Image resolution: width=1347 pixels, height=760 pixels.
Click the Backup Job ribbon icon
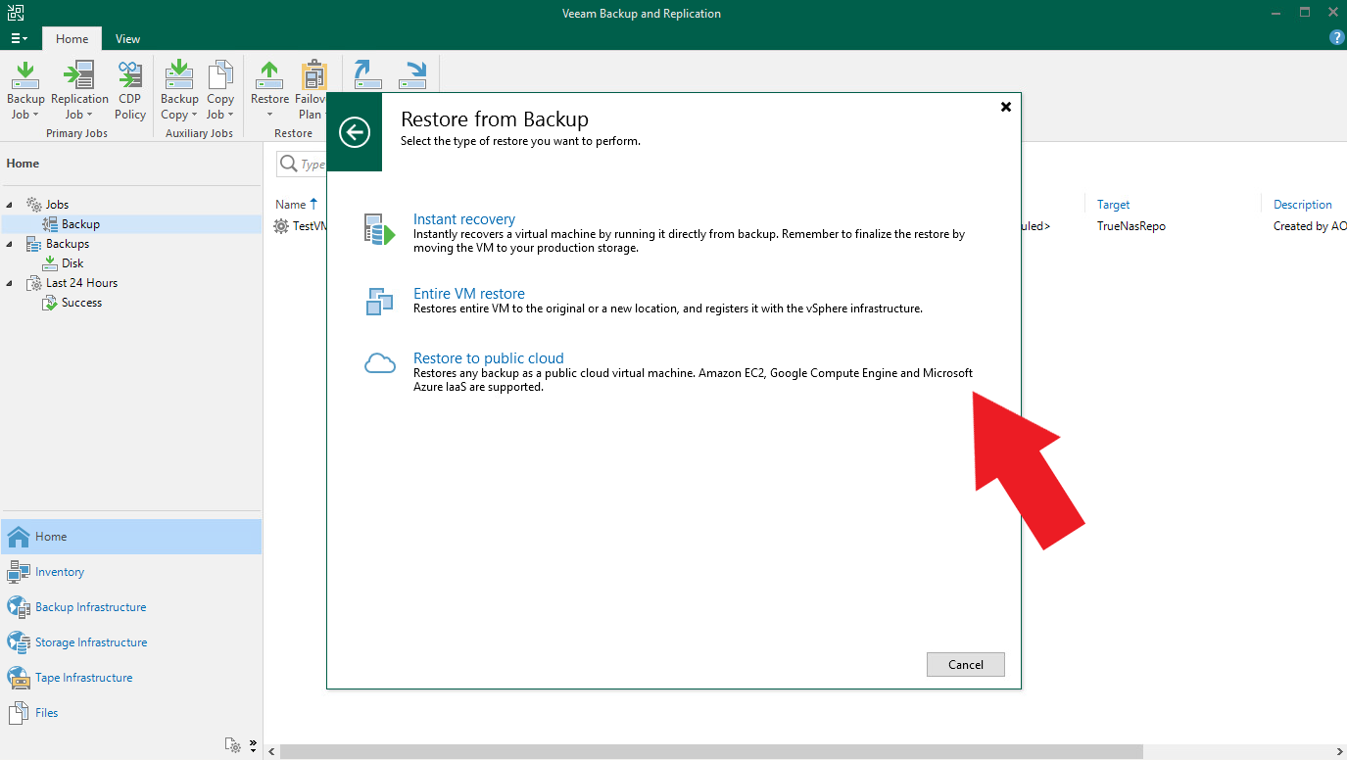[25, 74]
